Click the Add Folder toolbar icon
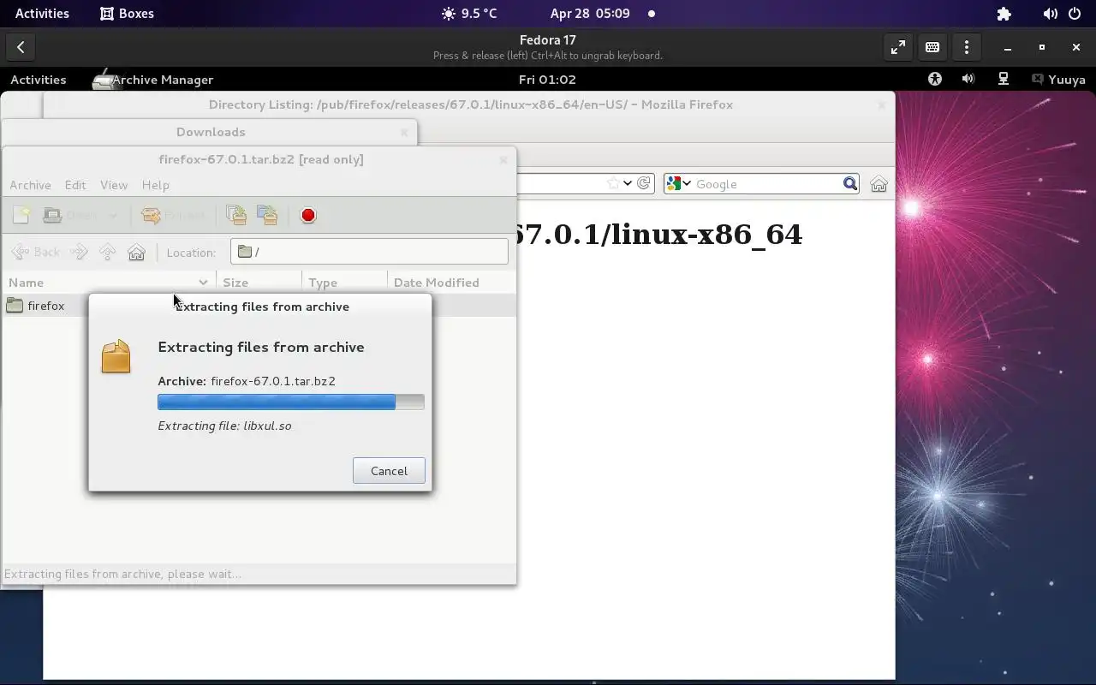The width and height of the screenshot is (1096, 685). click(x=267, y=215)
